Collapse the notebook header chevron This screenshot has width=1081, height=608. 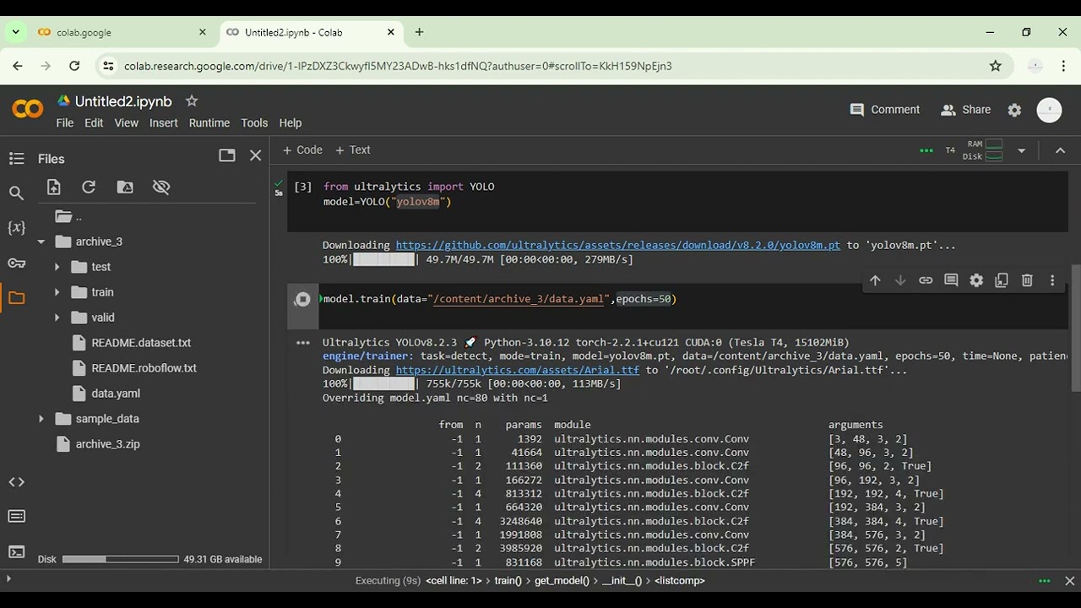pyautogui.click(x=1060, y=150)
